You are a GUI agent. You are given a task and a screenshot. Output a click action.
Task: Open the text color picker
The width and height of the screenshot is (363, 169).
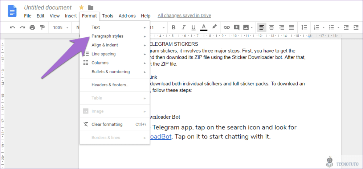tap(204, 28)
